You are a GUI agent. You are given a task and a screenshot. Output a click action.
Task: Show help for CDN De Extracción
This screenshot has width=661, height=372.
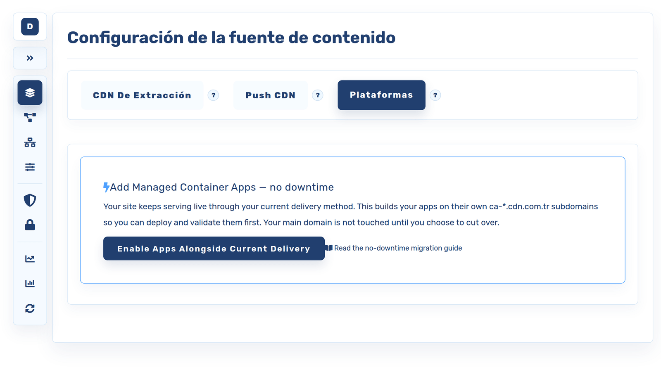pyautogui.click(x=213, y=95)
